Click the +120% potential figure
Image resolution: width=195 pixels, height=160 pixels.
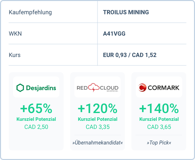tap(97, 108)
